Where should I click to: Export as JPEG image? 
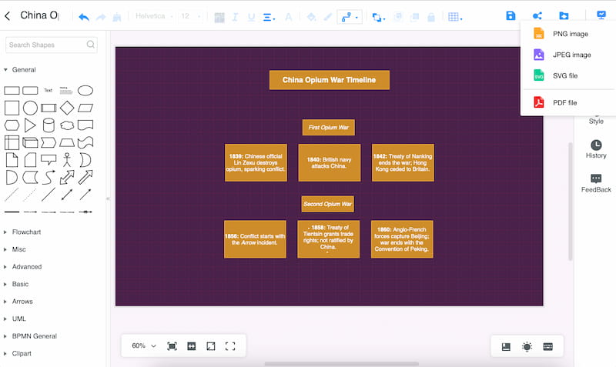[567, 55]
